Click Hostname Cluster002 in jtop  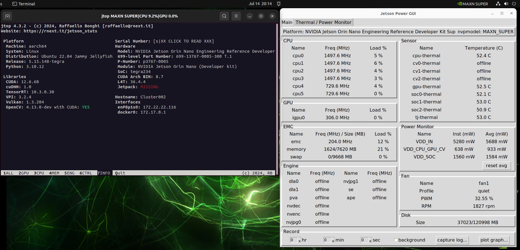140,97
